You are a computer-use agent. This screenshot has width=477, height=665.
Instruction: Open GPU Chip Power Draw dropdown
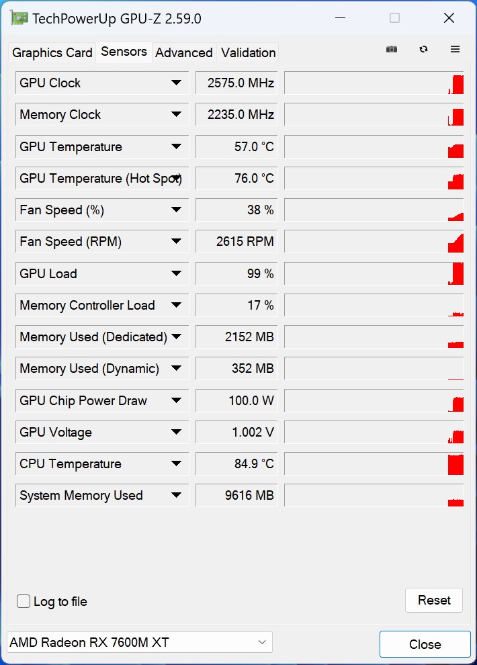pos(176,400)
